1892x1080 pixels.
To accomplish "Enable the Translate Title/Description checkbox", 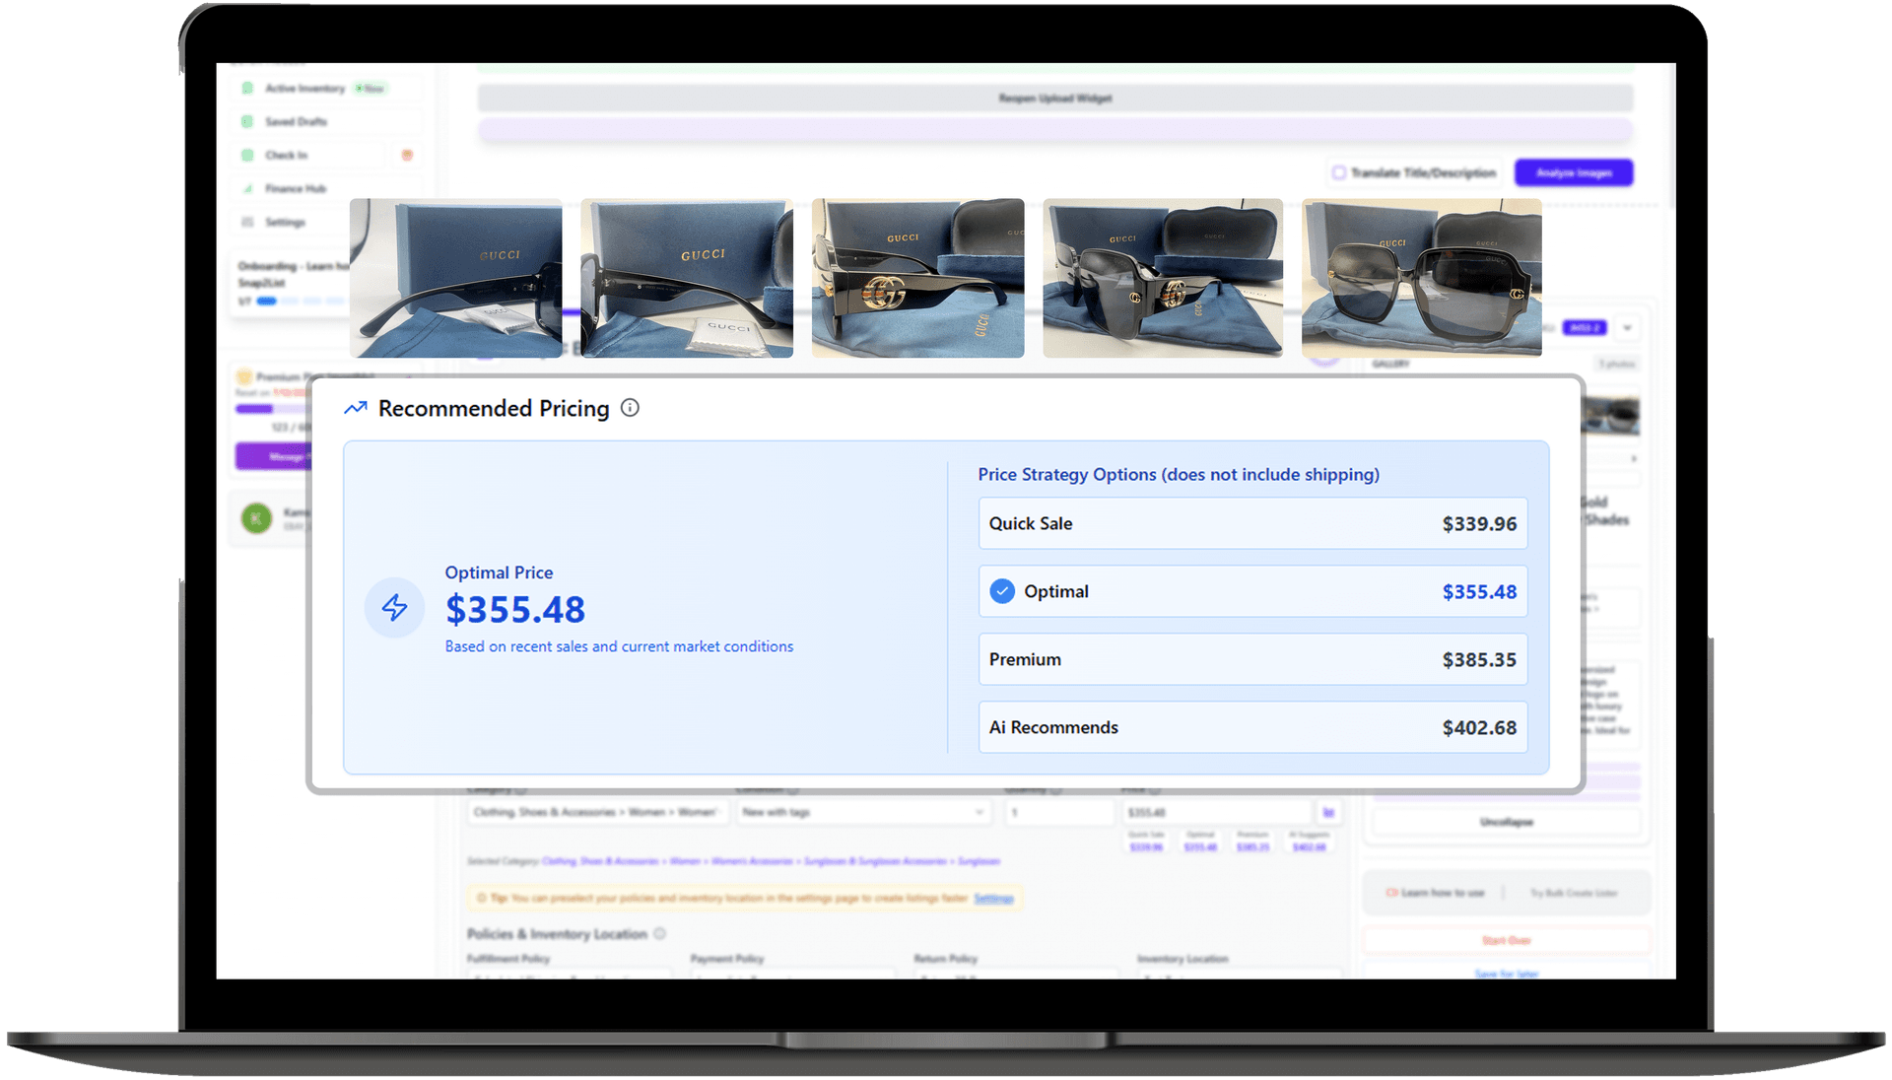I will [1339, 172].
